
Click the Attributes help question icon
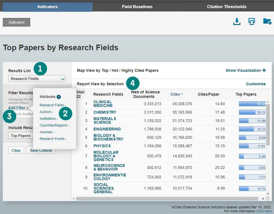tap(59, 97)
